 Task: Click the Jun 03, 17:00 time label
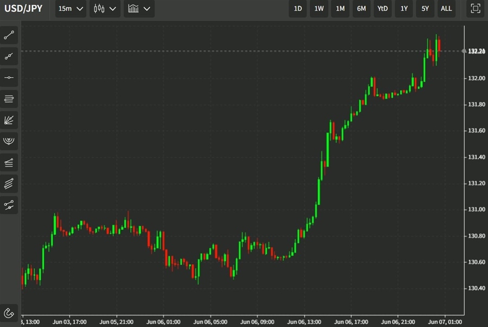[x=69, y=322]
